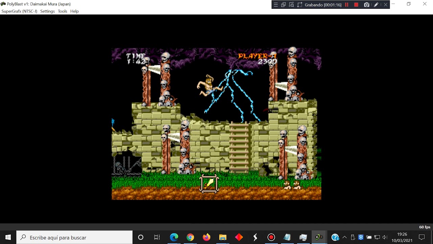This screenshot has height=244, width=433.
Task: Pause the screen recording
Action: pos(347,5)
